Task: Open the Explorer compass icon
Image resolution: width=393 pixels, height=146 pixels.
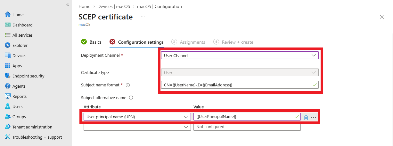Action: tap(8, 45)
